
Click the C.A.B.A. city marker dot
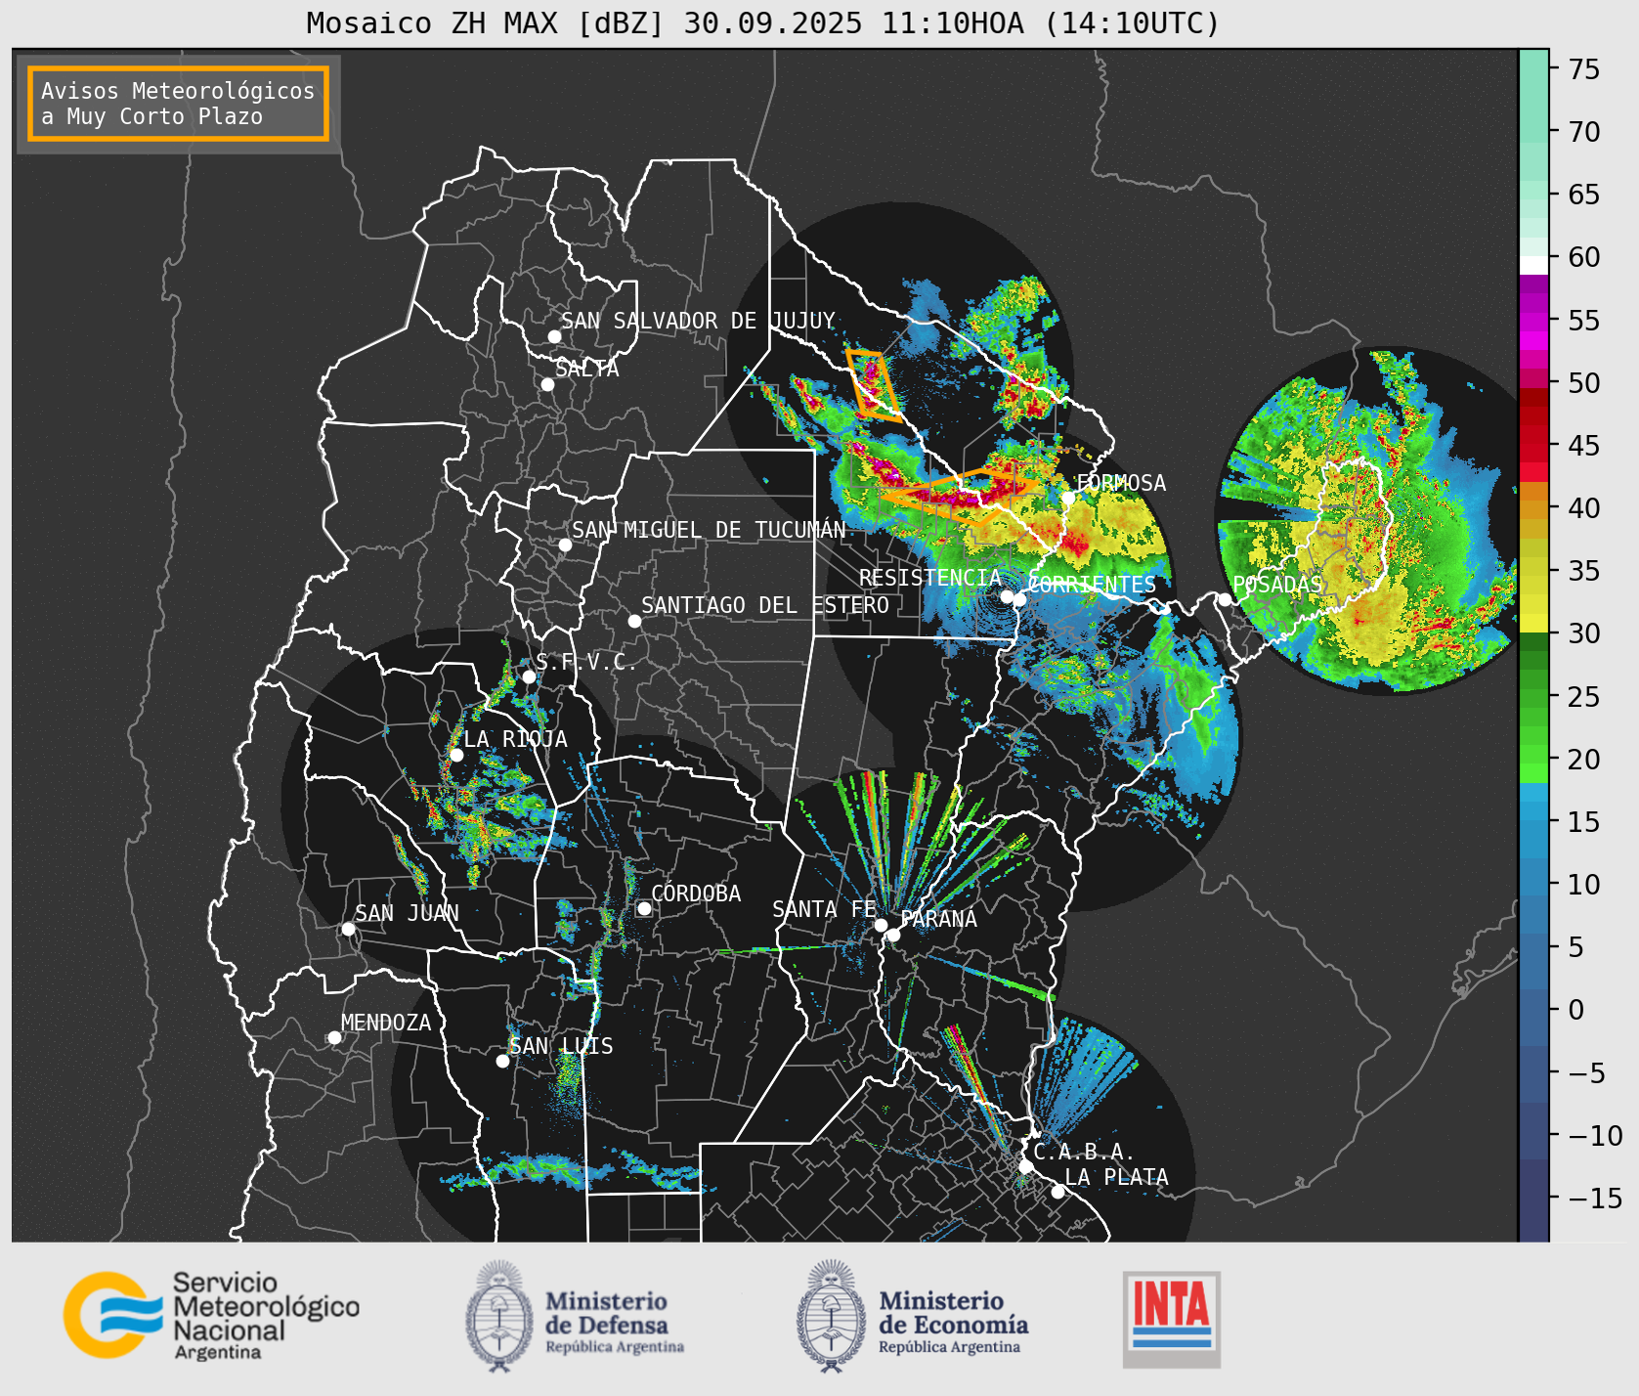coord(1025,1166)
